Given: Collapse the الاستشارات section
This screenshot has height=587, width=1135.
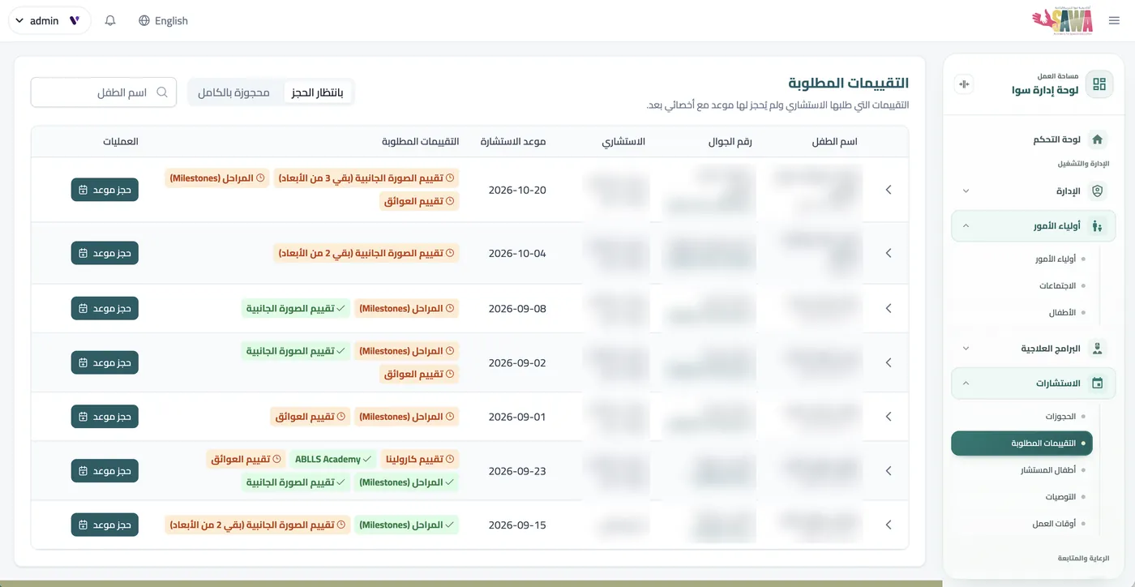Looking at the screenshot, I should (1032, 383).
